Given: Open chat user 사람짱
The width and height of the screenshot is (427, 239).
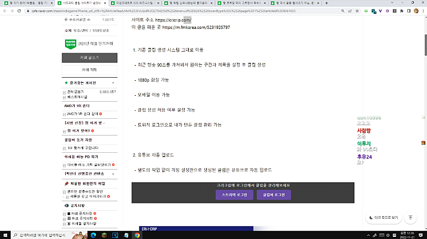Looking at the screenshot, I should [x=364, y=130].
